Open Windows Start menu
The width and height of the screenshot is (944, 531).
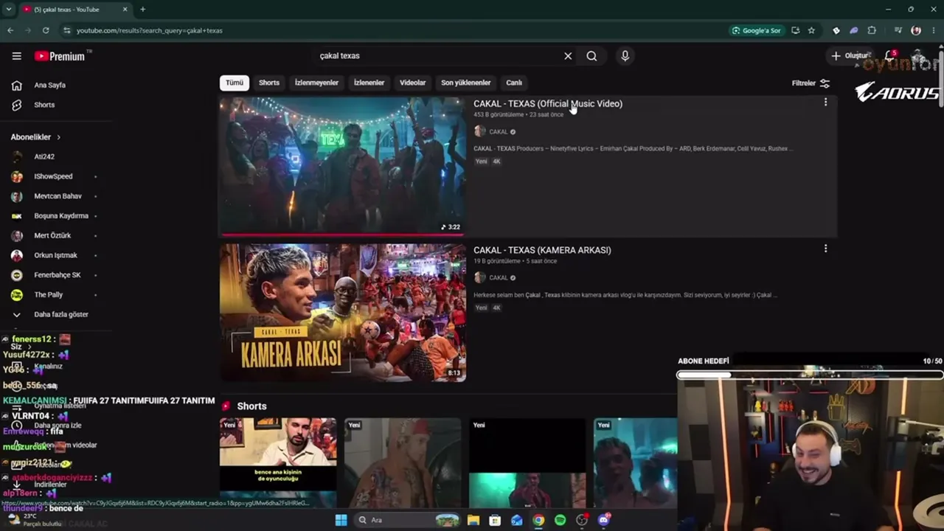341,520
